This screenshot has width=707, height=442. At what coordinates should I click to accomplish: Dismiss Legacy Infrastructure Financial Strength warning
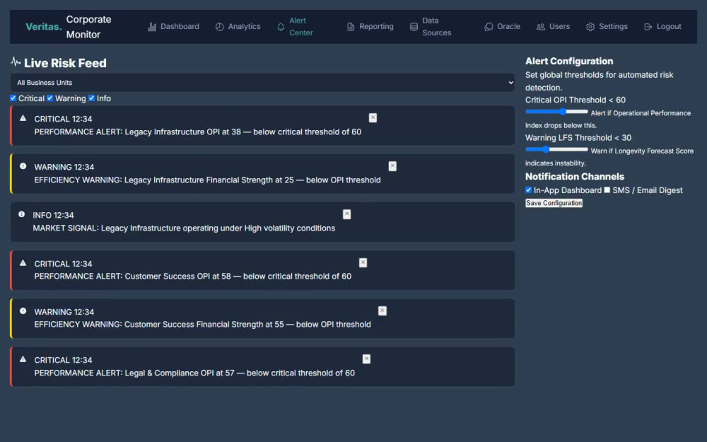tap(392, 166)
